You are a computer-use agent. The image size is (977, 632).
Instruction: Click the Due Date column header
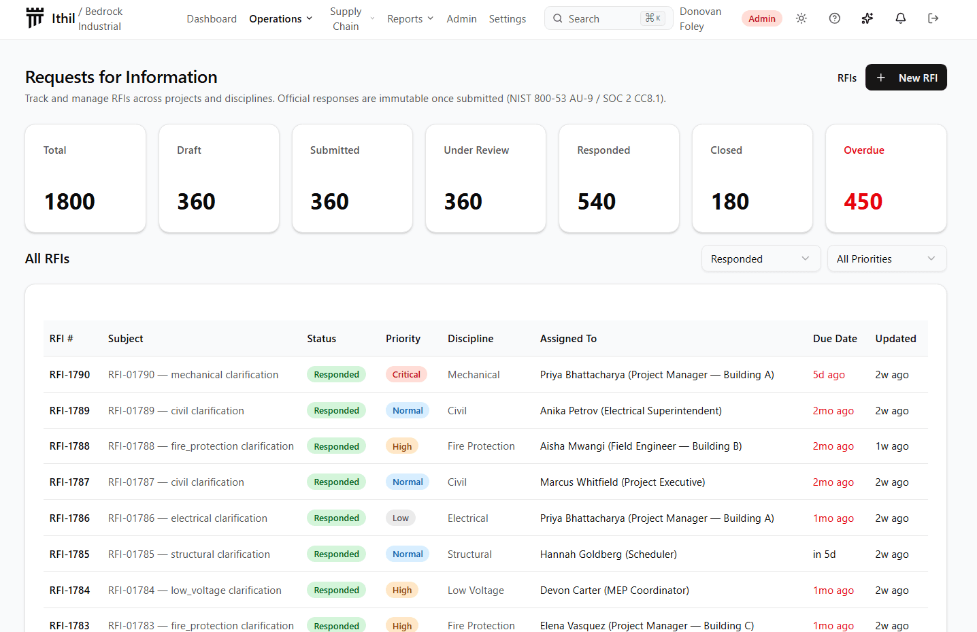(x=835, y=339)
